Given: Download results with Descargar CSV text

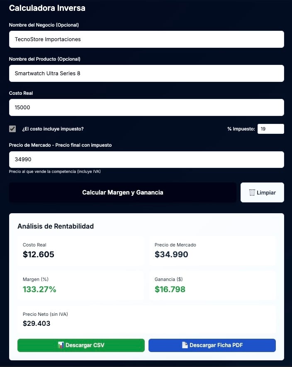Looking at the screenshot, I should pyautogui.click(x=85, y=345).
